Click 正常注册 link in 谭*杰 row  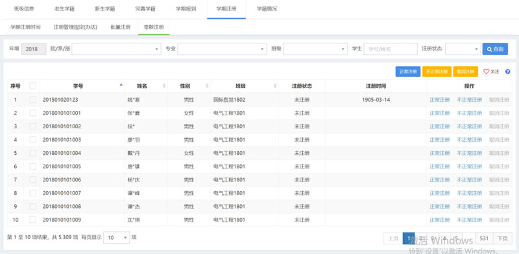tap(440, 206)
